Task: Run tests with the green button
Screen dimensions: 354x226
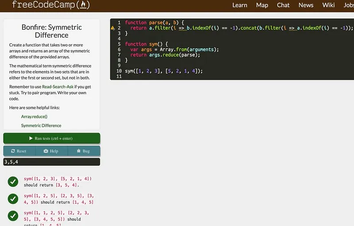Action: (x=52, y=138)
